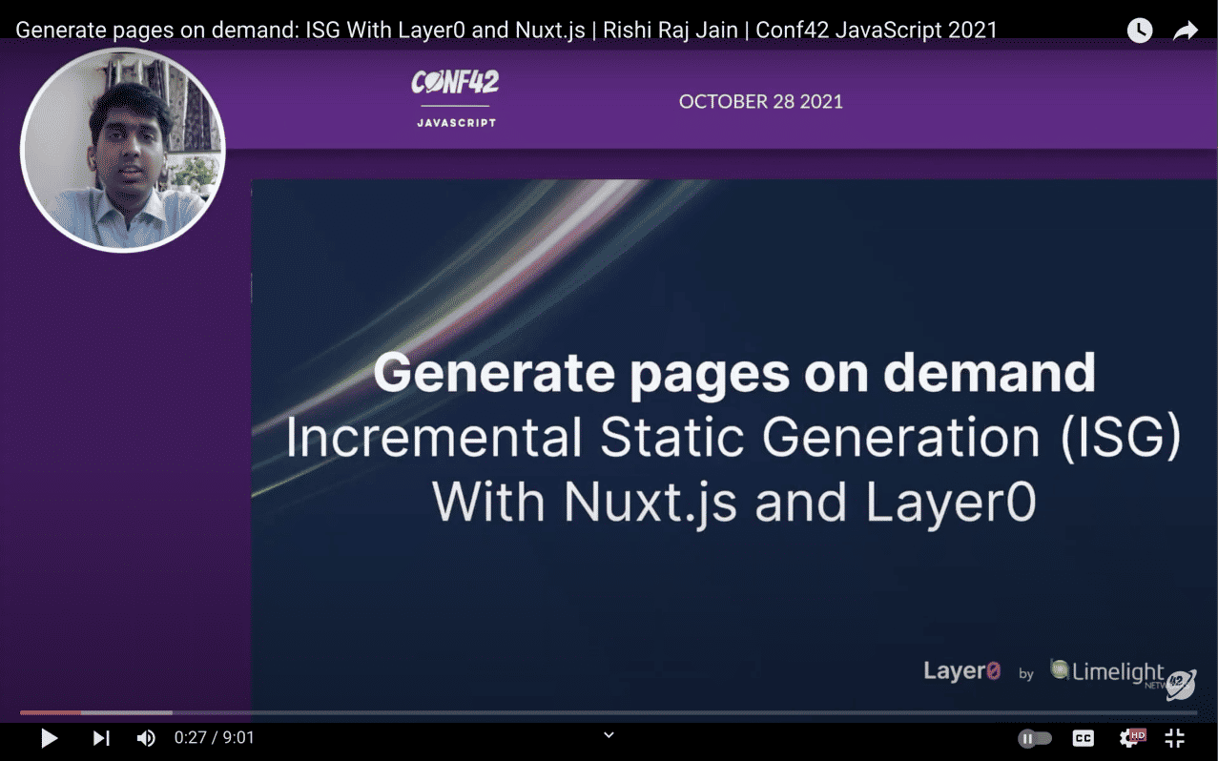Click the speaker webcam circle
The width and height of the screenshot is (1218, 761).
123,150
